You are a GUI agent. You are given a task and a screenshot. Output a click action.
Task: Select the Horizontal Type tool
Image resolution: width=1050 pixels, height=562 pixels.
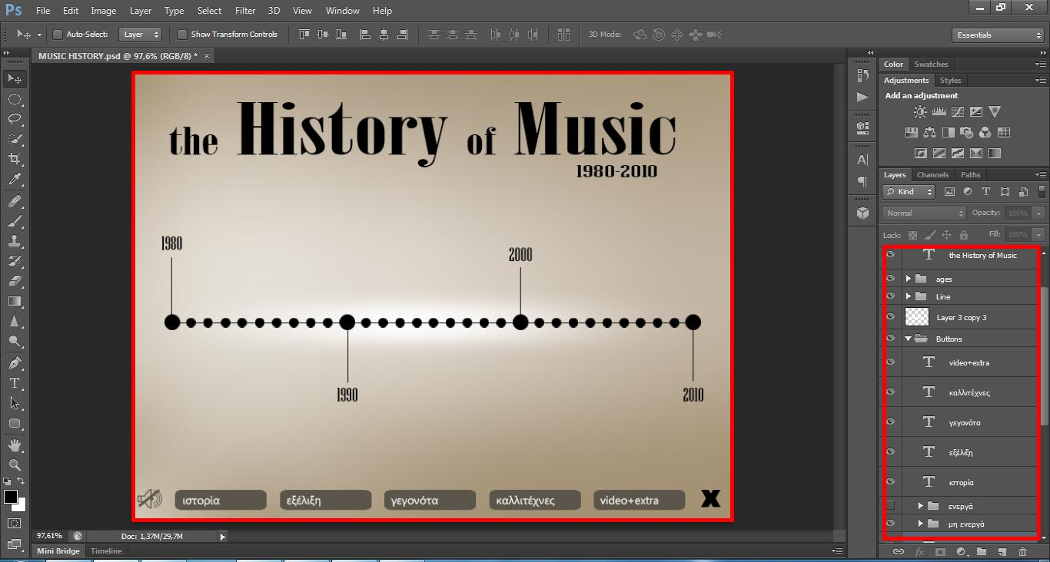coord(15,383)
